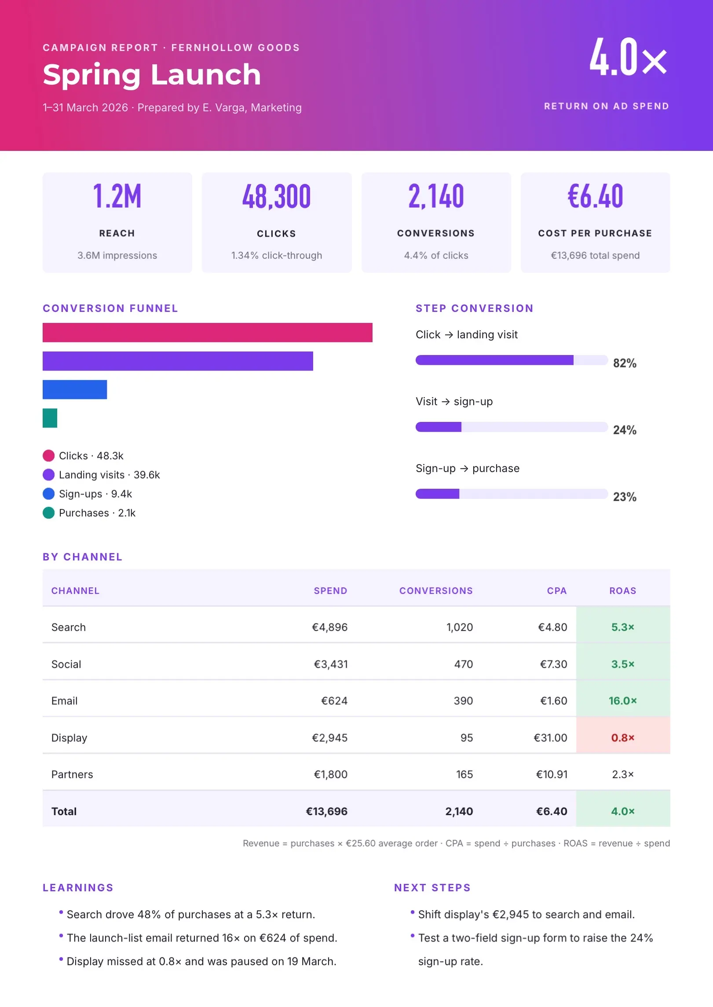Click '3.6M impressions' text
Image resolution: width=713 pixels, height=1007 pixels.
(117, 255)
